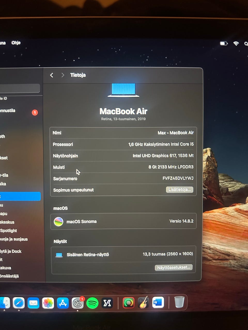Screen dimensions: 248x330
Task: Open the Spotlight item in the sidebar
Action: click(9, 230)
